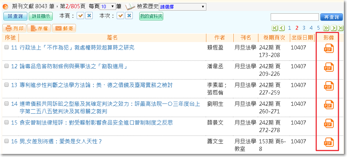Image resolution: width=347 pixels, height=157 pixels.
Task: Open PDF for article 16 by 蕭文生
Action: tap(328, 142)
